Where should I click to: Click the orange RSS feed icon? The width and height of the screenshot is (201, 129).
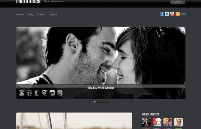pyautogui.click(x=178, y=14)
